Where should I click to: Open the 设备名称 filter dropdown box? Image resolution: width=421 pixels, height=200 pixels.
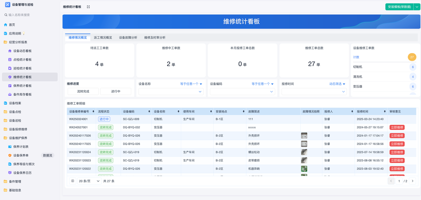click(x=171, y=91)
